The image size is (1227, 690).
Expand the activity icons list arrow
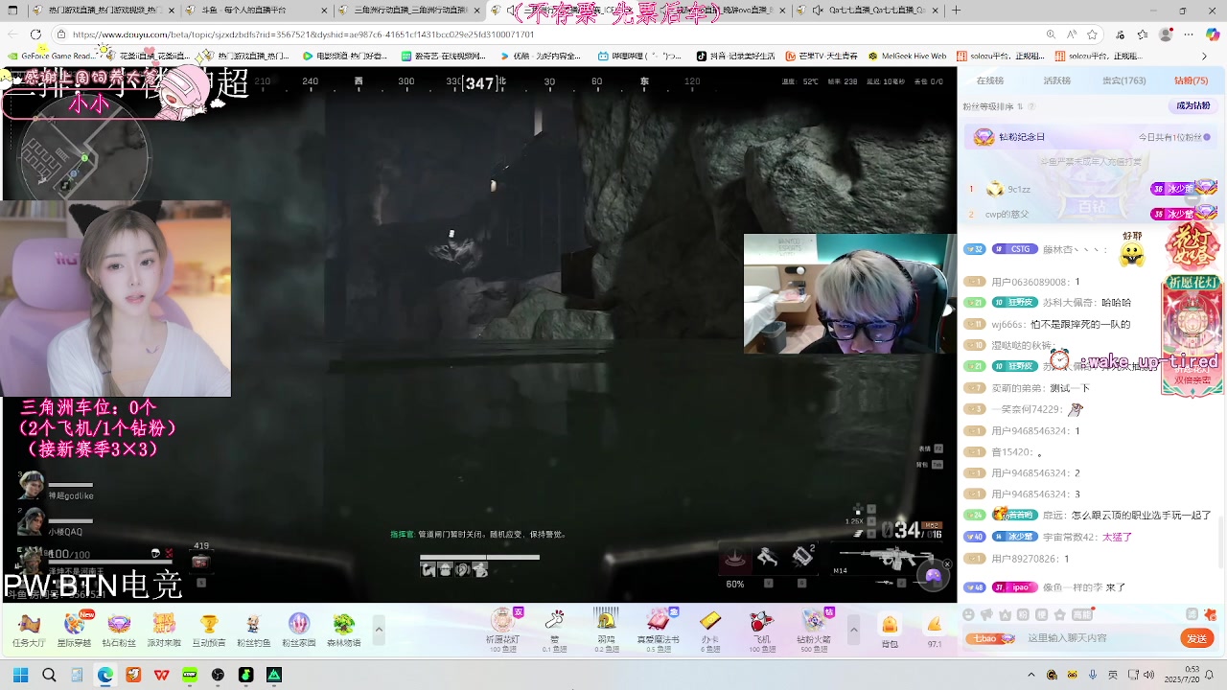pos(379,630)
